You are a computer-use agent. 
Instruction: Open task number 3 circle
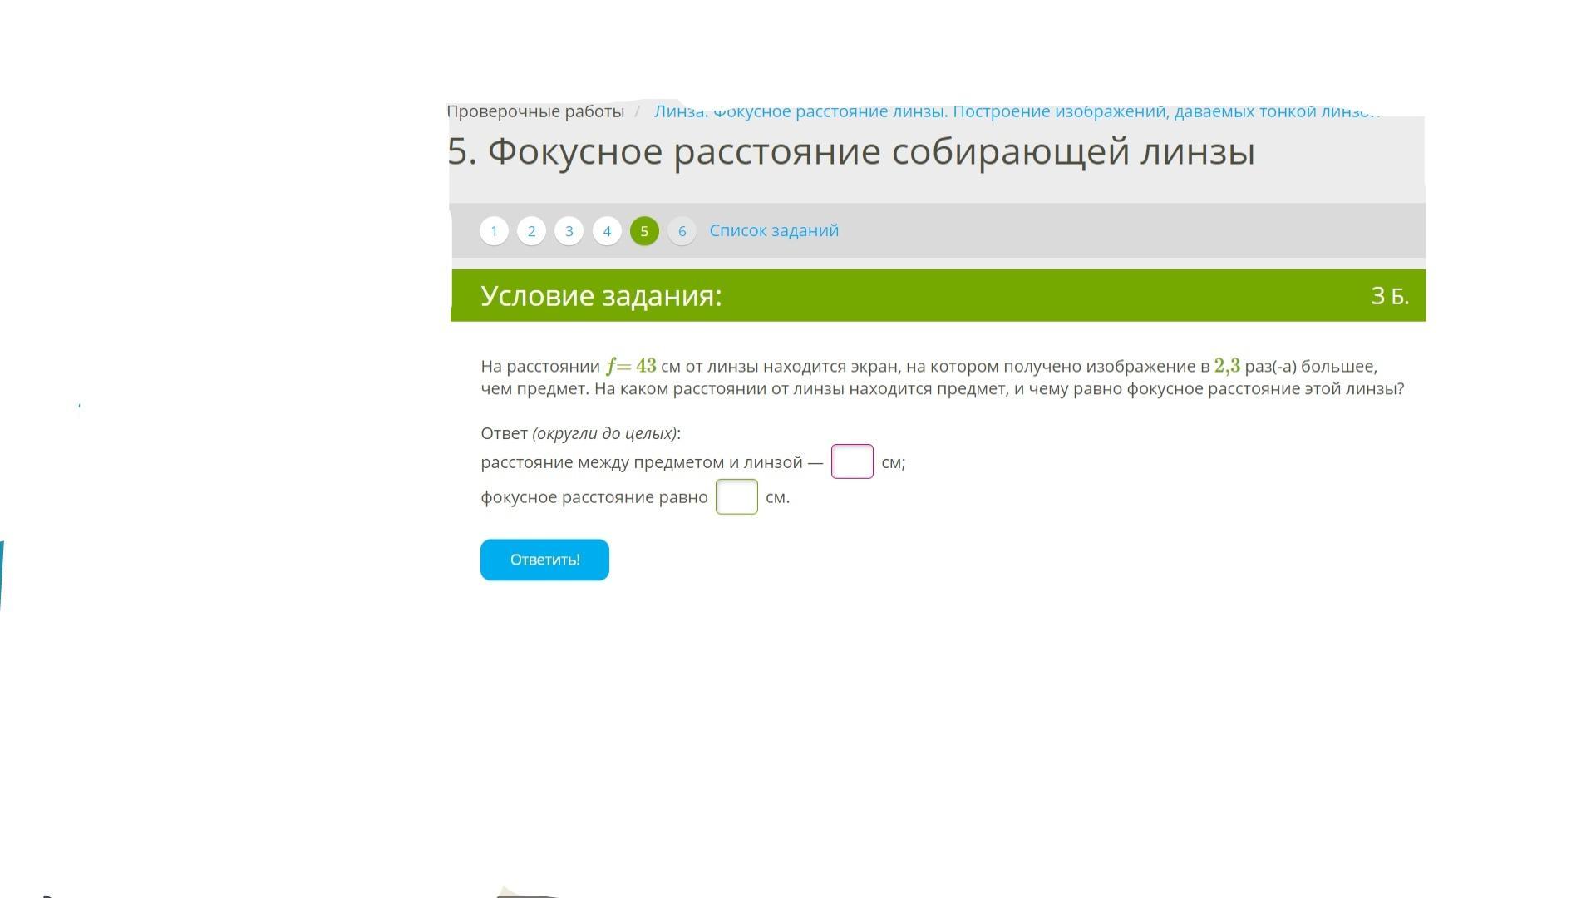click(569, 231)
